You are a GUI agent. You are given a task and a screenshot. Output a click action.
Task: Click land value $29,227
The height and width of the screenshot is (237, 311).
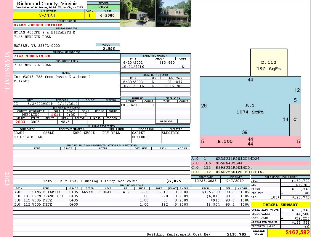[302, 218]
